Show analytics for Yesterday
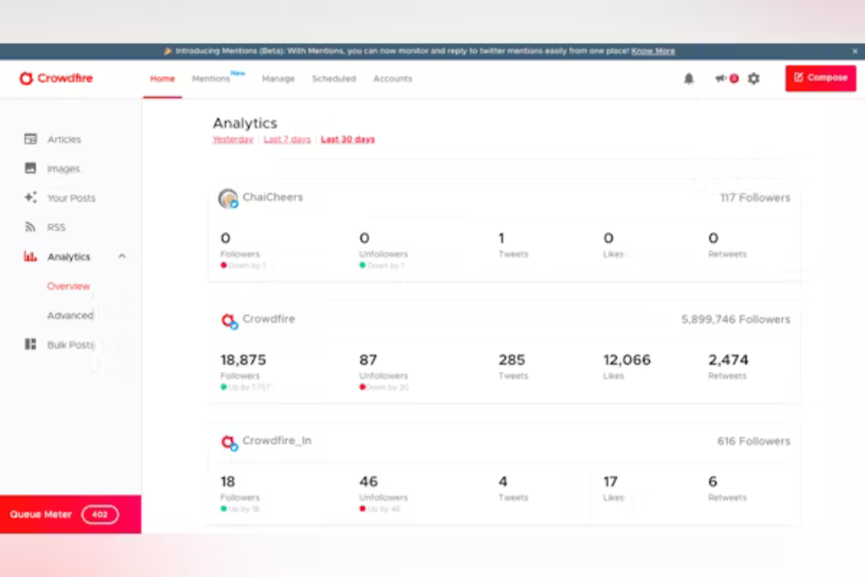The image size is (865, 577). (233, 139)
